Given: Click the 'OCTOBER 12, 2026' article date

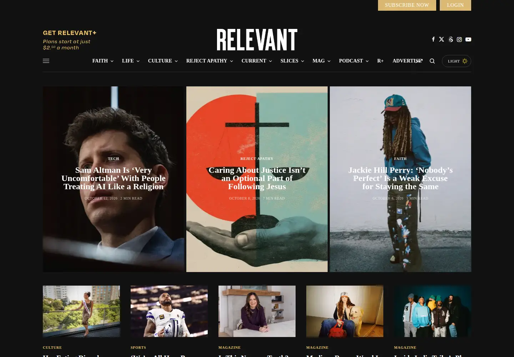Looking at the screenshot, I should coord(101,198).
